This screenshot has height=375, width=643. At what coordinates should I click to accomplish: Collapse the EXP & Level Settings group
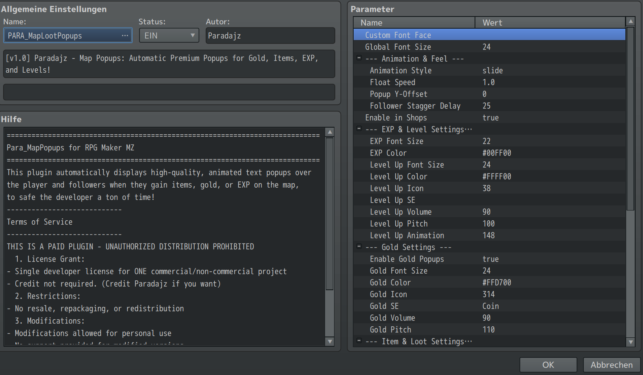click(359, 129)
